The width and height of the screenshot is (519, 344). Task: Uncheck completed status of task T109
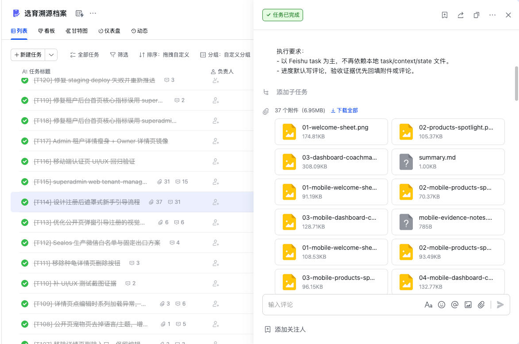(x=25, y=304)
